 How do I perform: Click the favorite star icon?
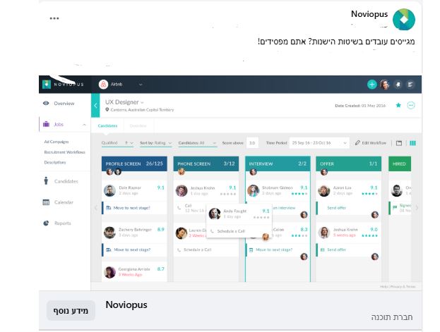[398, 105]
